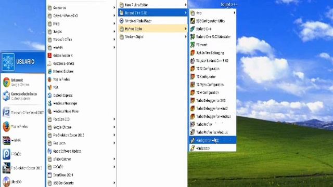This screenshot has height=187, width=333.
Task: Open MyFree Codec folder entry
Action: point(152,29)
